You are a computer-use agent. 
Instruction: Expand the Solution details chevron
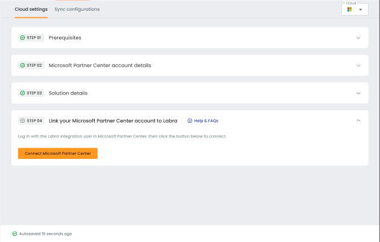[x=358, y=93]
